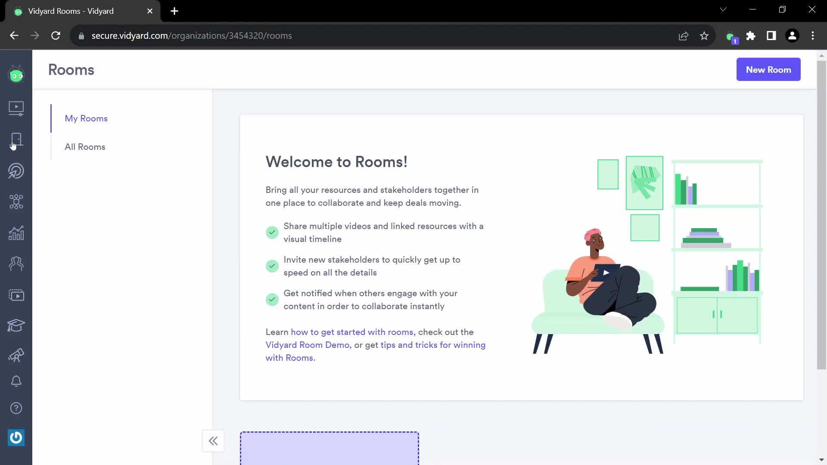Select the All Rooms tab

tap(85, 147)
